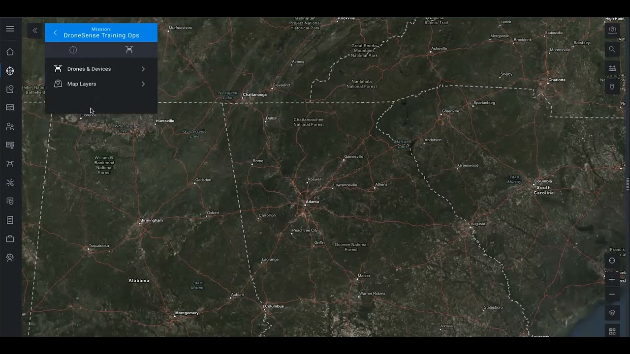
Task: Click the Columbia city label on map
Action: [x=543, y=181]
